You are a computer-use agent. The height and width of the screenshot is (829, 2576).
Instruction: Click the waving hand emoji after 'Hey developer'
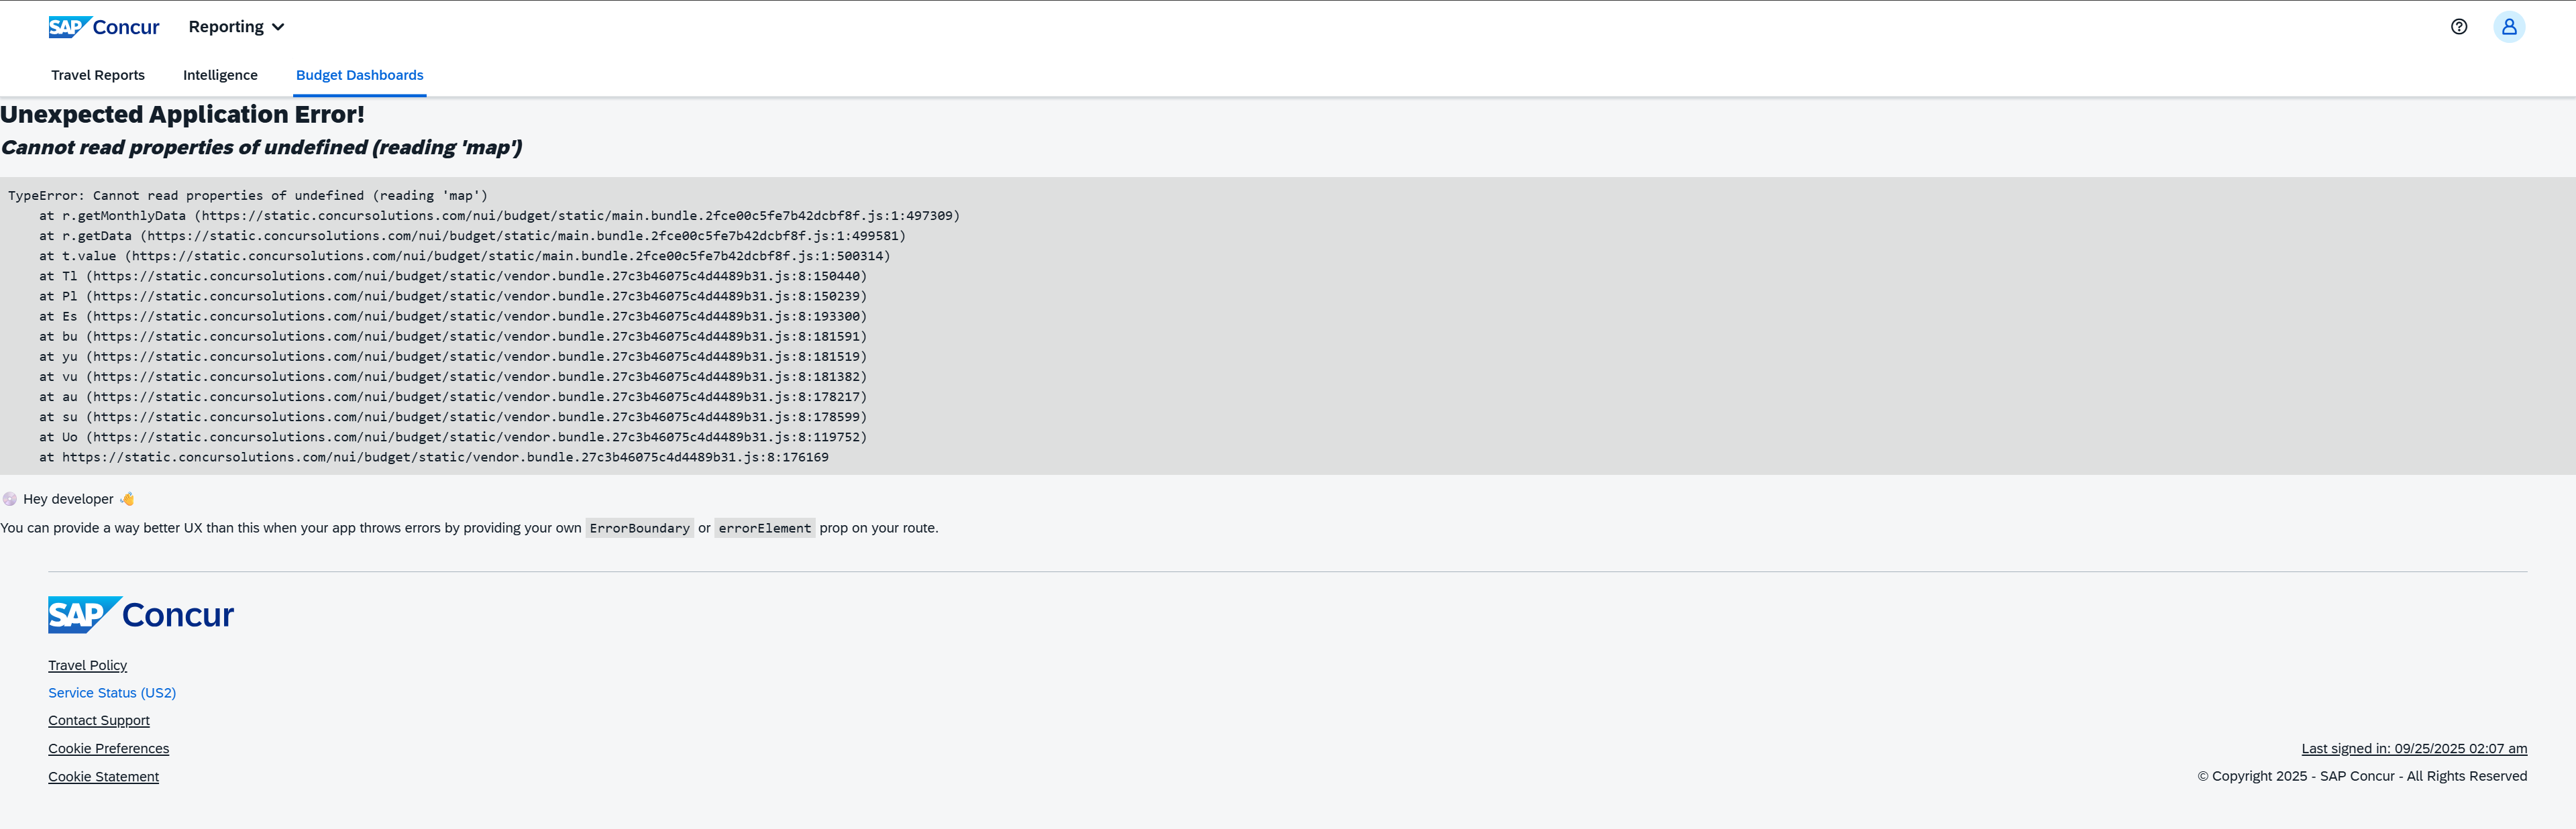pos(127,499)
